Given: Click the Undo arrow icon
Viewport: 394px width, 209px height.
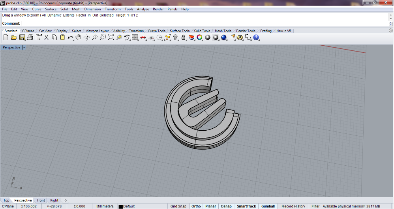Looking at the screenshot, I should pos(71,38).
